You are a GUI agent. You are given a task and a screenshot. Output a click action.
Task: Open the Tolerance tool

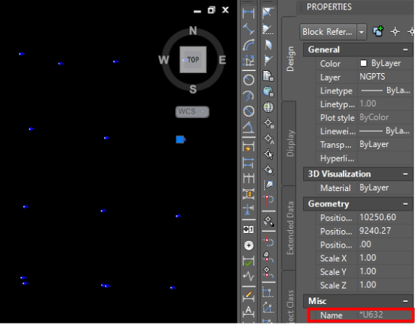coord(249,229)
